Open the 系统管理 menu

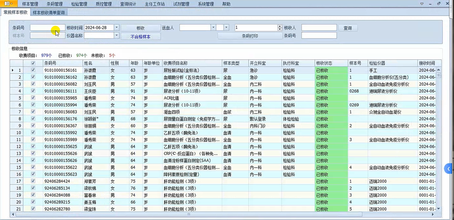click(x=206, y=4)
